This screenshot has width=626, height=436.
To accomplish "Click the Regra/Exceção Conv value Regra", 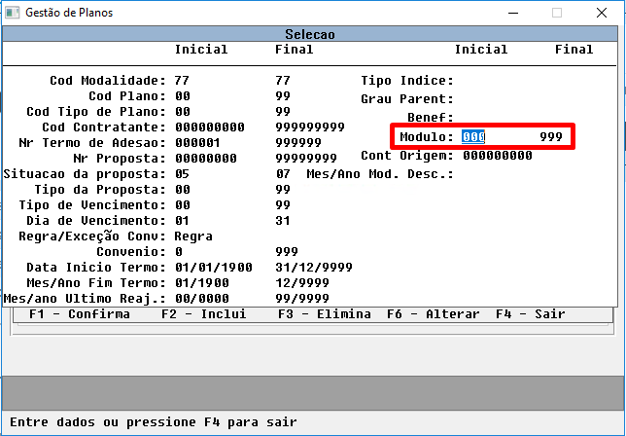I will click(193, 236).
